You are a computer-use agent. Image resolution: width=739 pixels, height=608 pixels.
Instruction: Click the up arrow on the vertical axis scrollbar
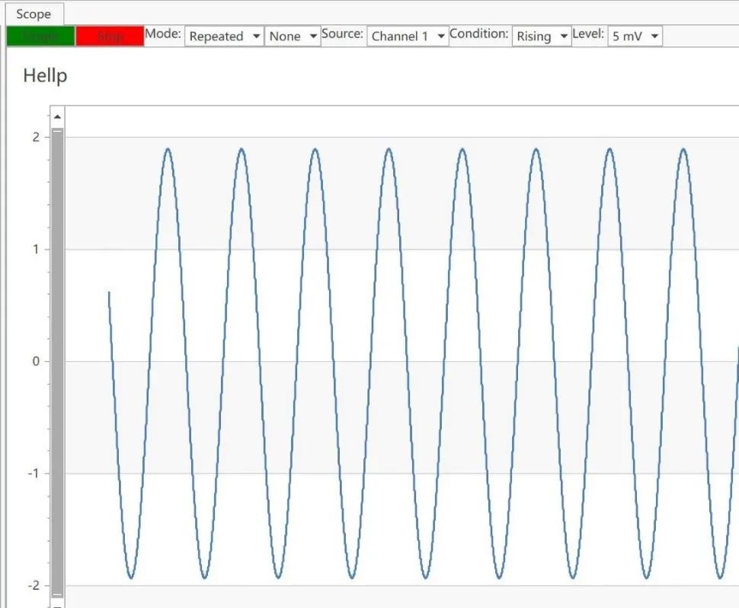pyautogui.click(x=57, y=117)
